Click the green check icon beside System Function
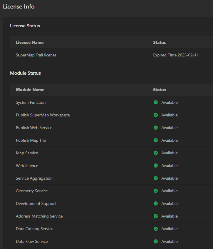Screen dimensions: 213x249 click(156, 102)
